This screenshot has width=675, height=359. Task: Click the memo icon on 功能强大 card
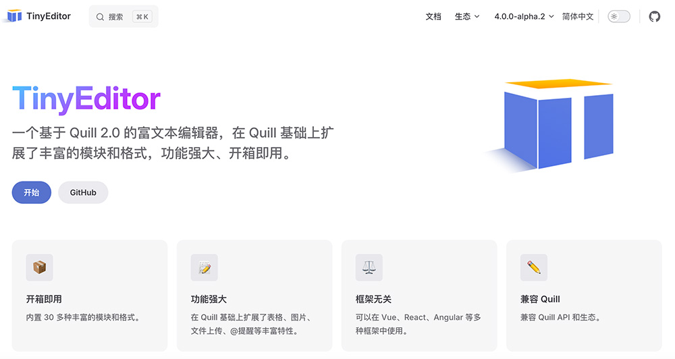coord(204,267)
